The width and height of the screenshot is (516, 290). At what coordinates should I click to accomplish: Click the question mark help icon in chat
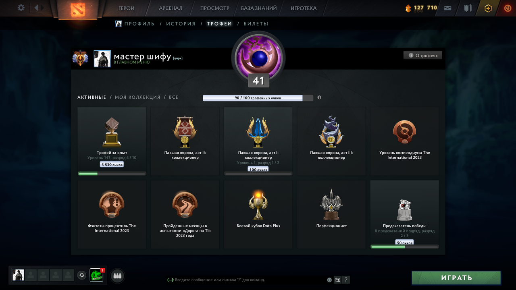tap(346, 280)
